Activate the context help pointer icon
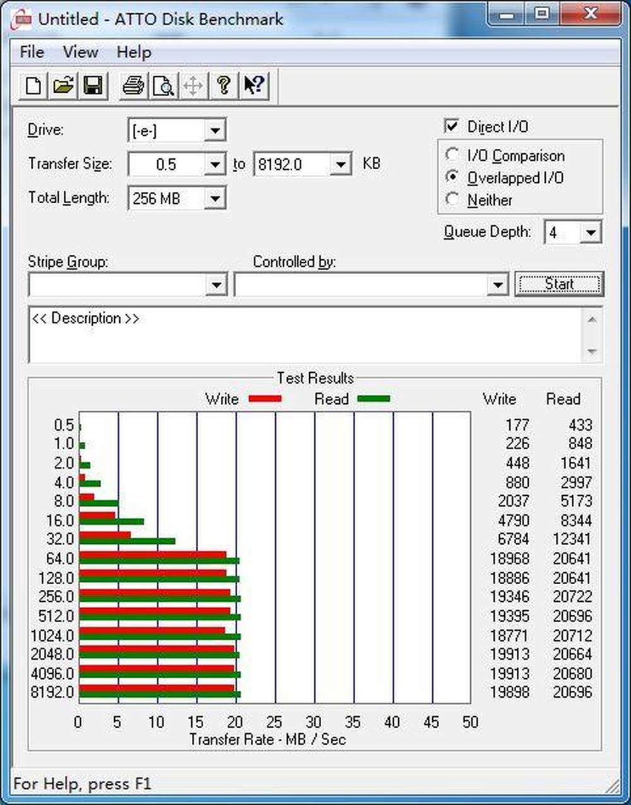Viewport: 631px width, 805px height. tap(254, 85)
